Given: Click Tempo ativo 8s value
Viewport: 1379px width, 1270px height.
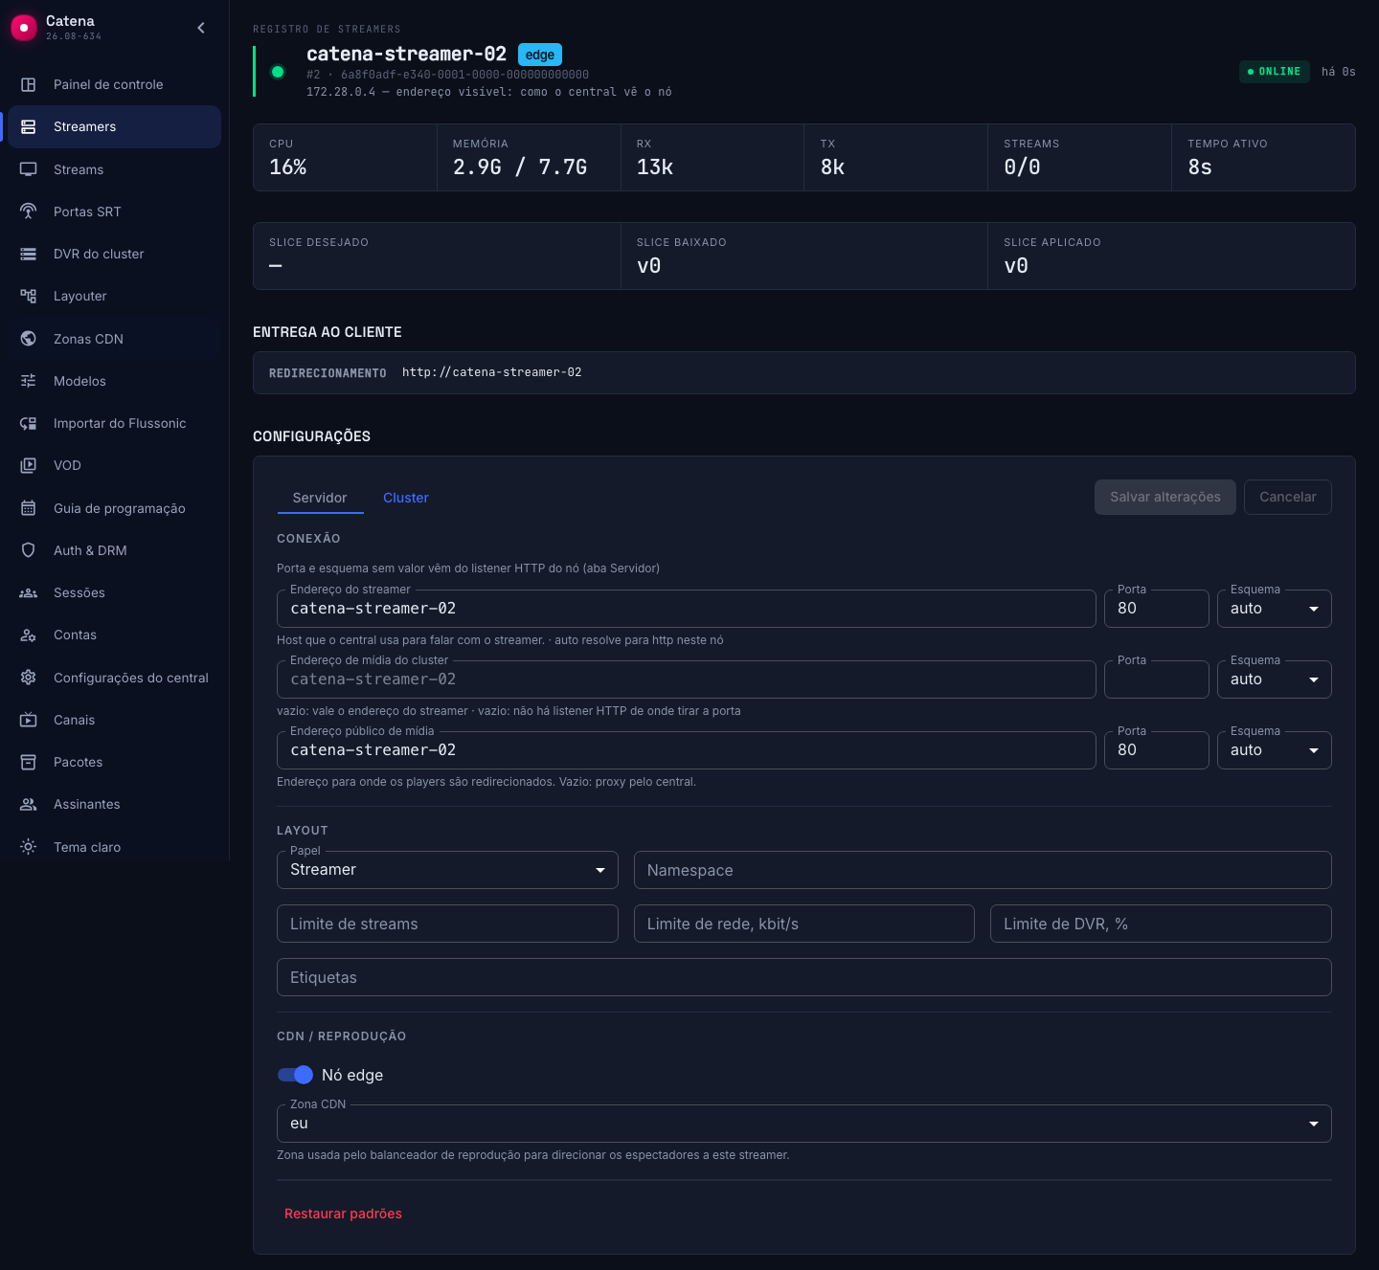Looking at the screenshot, I should coord(1200,167).
